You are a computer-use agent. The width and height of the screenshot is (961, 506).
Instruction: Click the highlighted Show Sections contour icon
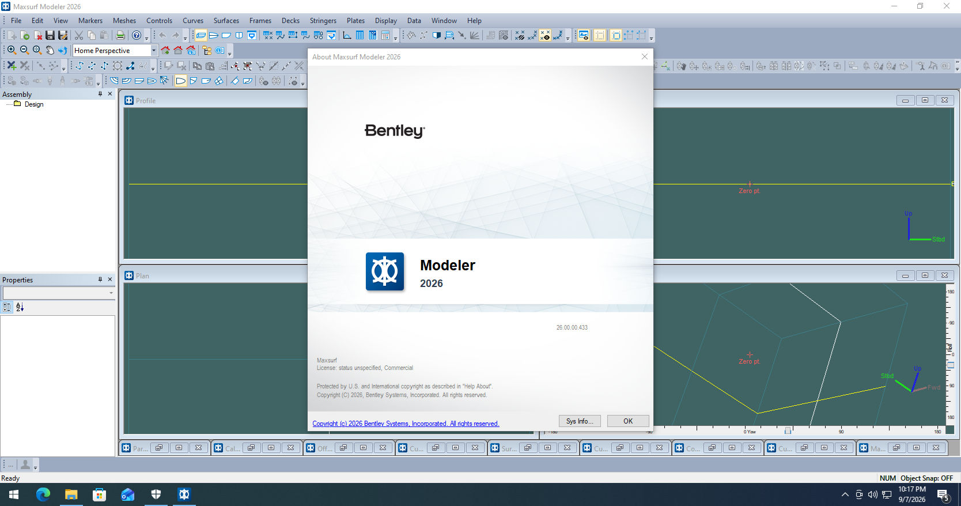pyautogui.click(x=180, y=81)
